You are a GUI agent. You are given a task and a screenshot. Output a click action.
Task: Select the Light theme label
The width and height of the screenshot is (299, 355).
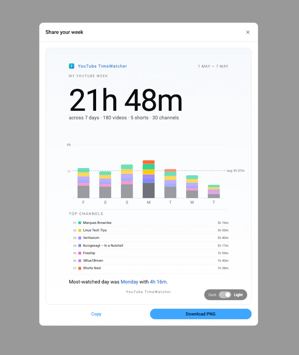coord(238,295)
